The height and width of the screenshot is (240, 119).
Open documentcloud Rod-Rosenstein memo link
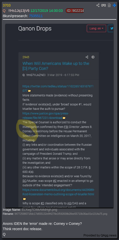click(59, 192)
